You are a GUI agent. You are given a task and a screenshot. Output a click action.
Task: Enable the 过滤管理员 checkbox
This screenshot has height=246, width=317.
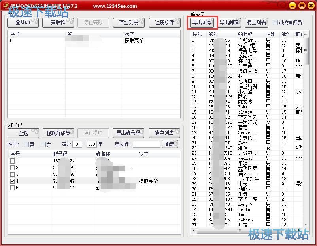[275, 23]
